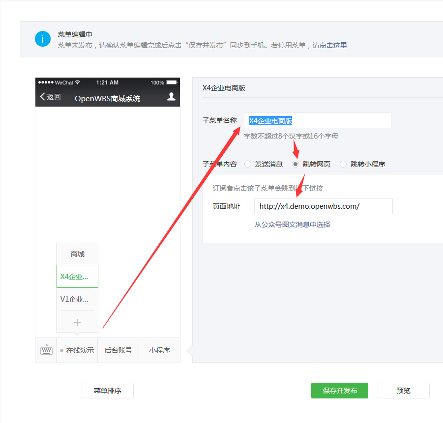The image size is (443, 423).
Task: Click the green 保存并发布 button
Action: 339,391
